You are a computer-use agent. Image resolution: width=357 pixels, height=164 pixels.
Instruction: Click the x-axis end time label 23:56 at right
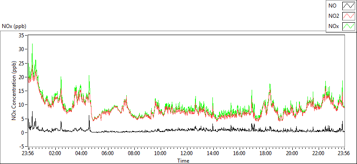pos(344,153)
